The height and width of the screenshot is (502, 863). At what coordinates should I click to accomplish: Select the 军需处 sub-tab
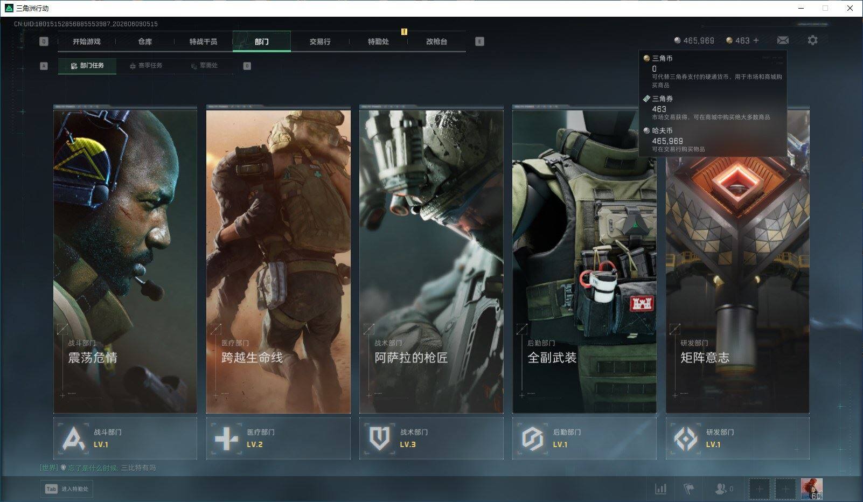tap(205, 66)
